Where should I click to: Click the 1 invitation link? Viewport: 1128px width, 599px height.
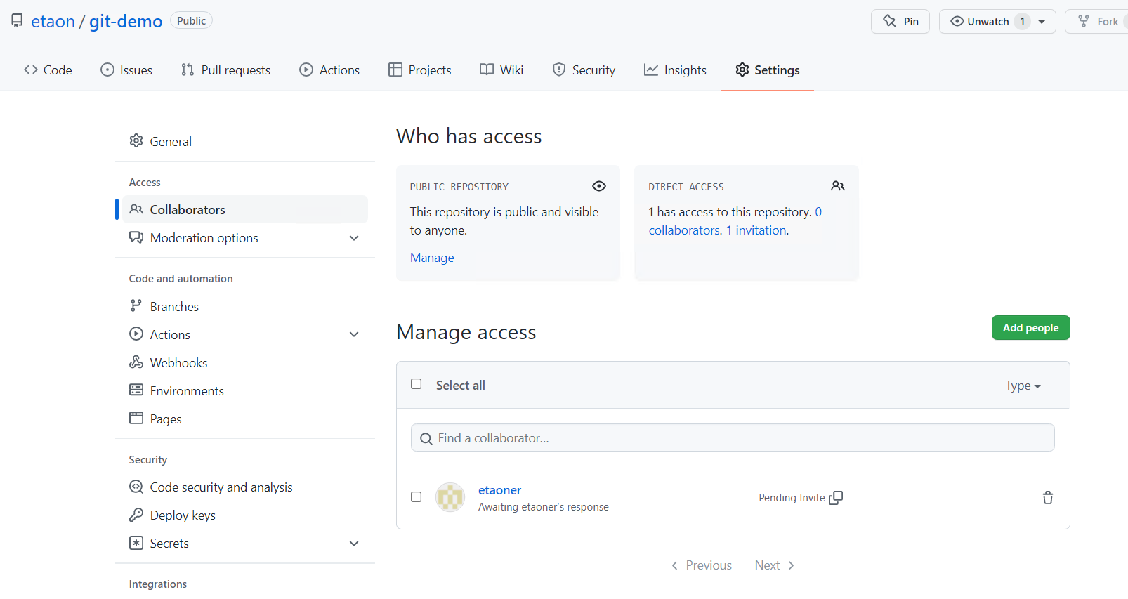coord(756,230)
